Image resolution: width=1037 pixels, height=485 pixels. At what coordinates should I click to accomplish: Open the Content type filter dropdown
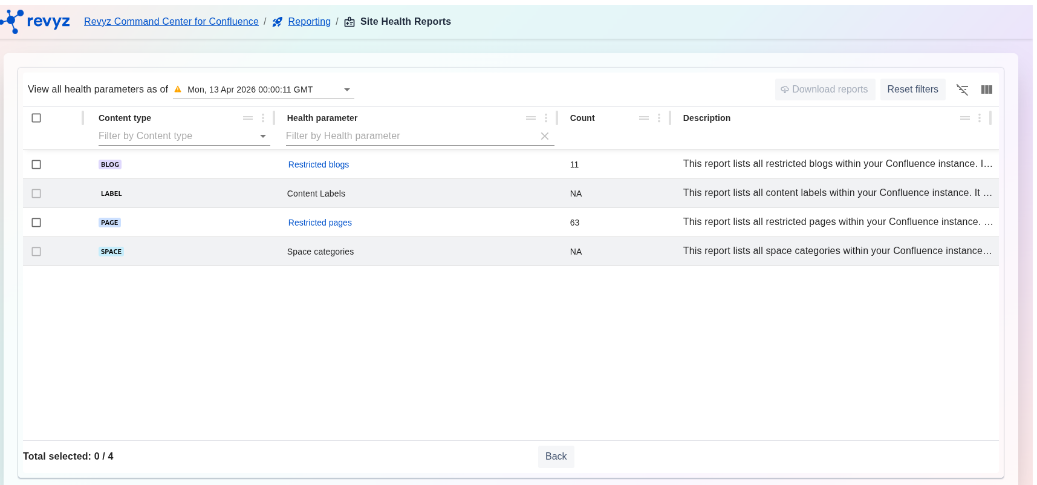263,136
